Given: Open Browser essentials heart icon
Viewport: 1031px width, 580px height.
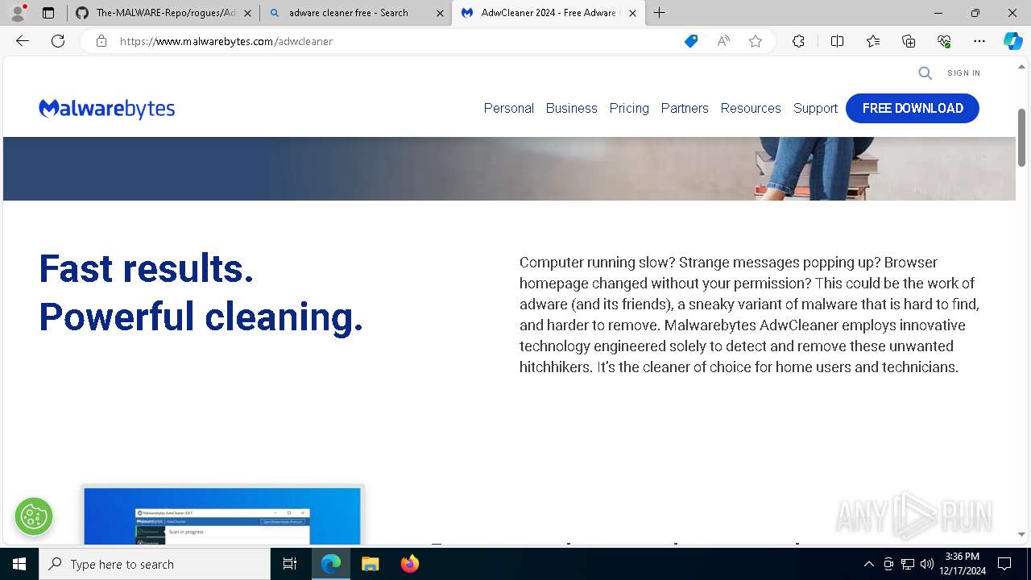Looking at the screenshot, I should click(944, 41).
